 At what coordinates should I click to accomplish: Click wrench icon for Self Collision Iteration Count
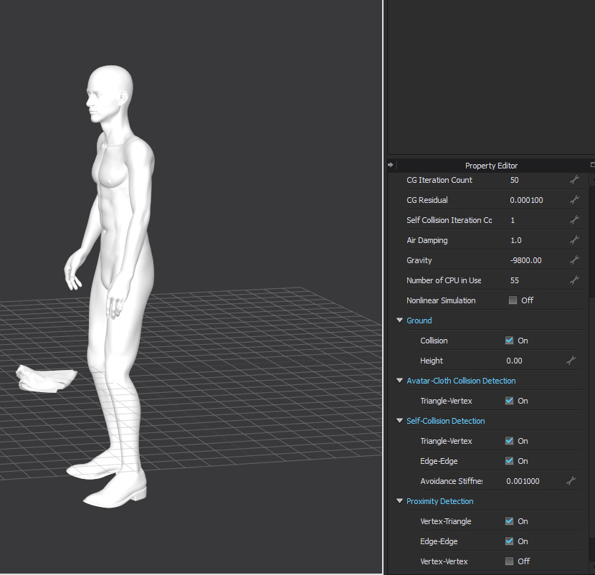click(x=573, y=220)
